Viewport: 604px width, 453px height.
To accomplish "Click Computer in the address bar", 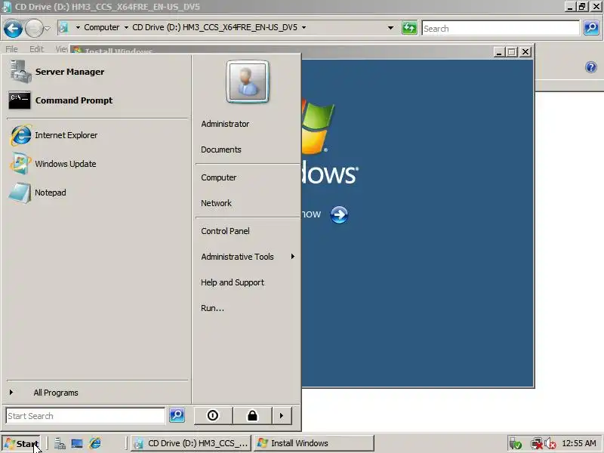I will point(102,27).
